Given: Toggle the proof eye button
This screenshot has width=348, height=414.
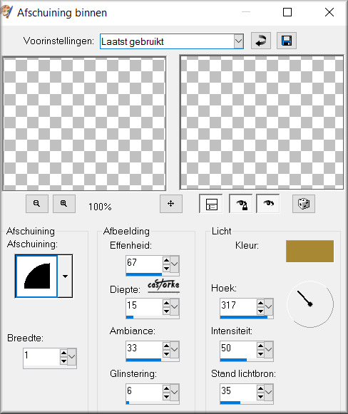Looking at the screenshot, I should tap(267, 204).
